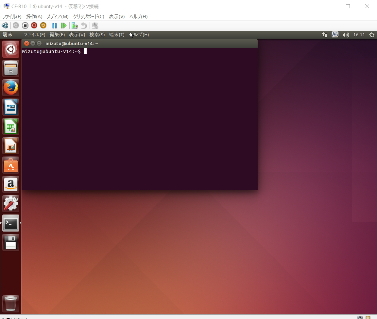
Task: Open the Amazon launcher icon
Action: pyautogui.click(x=11, y=184)
